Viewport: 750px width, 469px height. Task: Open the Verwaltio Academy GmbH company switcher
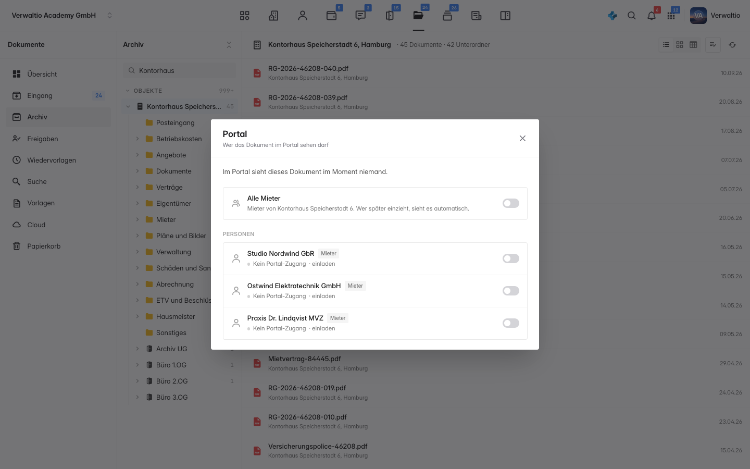[62, 16]
